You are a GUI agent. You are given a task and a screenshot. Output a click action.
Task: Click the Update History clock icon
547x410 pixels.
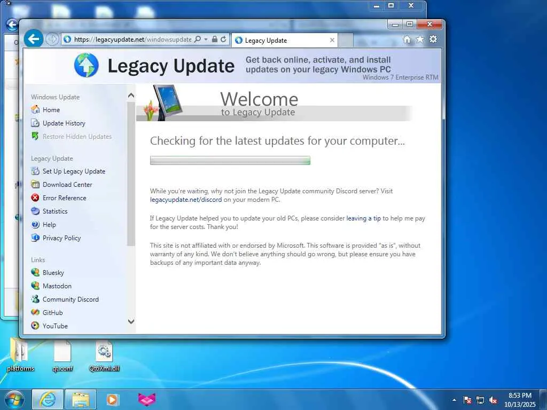pyautogui.click(x=35, y=123)
